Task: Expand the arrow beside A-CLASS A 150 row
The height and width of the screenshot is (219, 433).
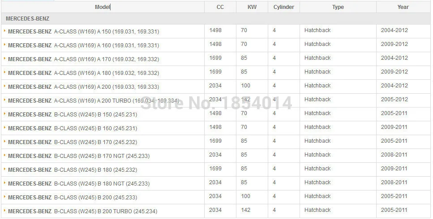Action: click(4, 31)
